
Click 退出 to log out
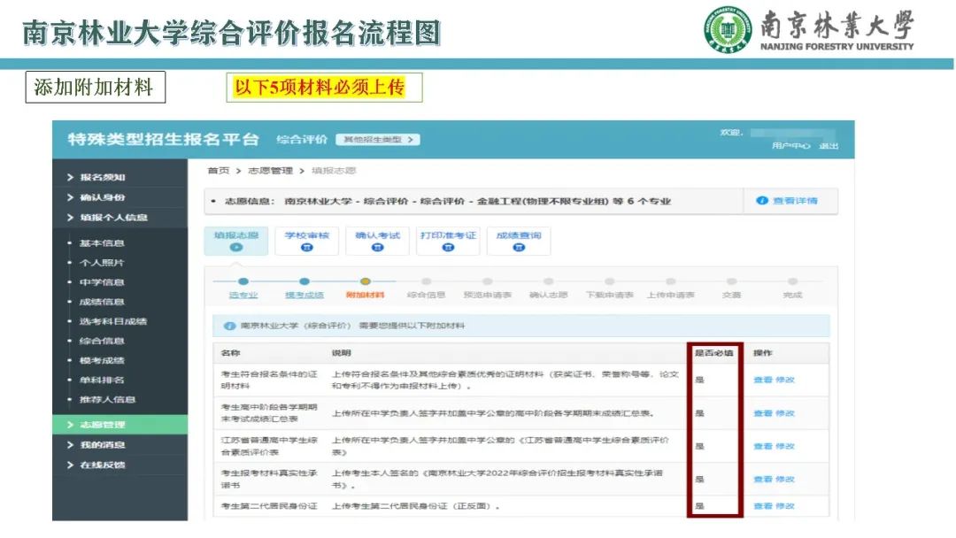coord(828,146)
